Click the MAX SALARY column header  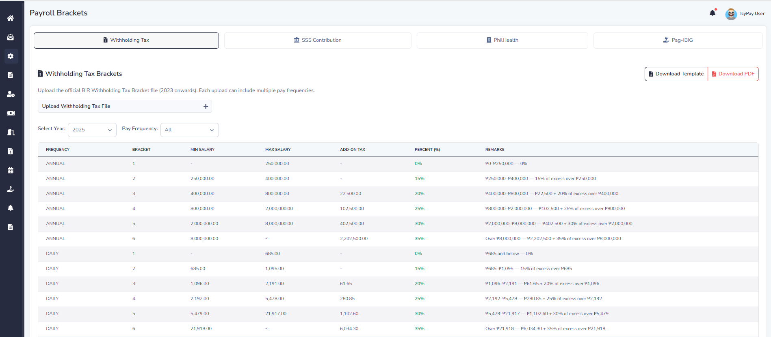coord(278,150)
